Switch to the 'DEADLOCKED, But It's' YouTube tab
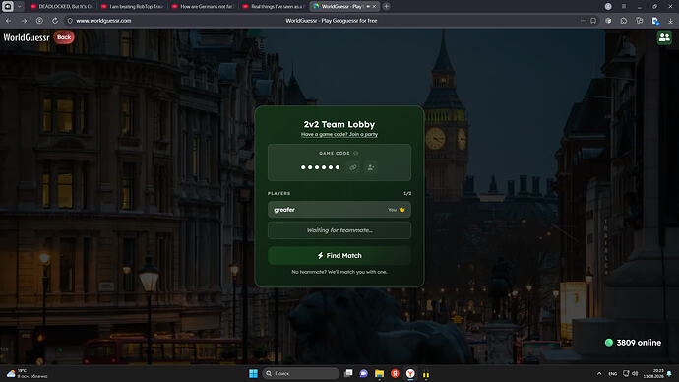The image size is (679, 382). [61, 7]
